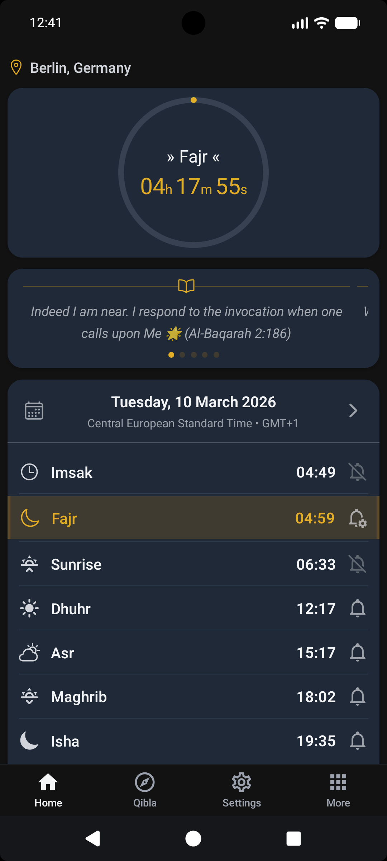
Task: Tap the open book verse icon
Action: point(186,286)
